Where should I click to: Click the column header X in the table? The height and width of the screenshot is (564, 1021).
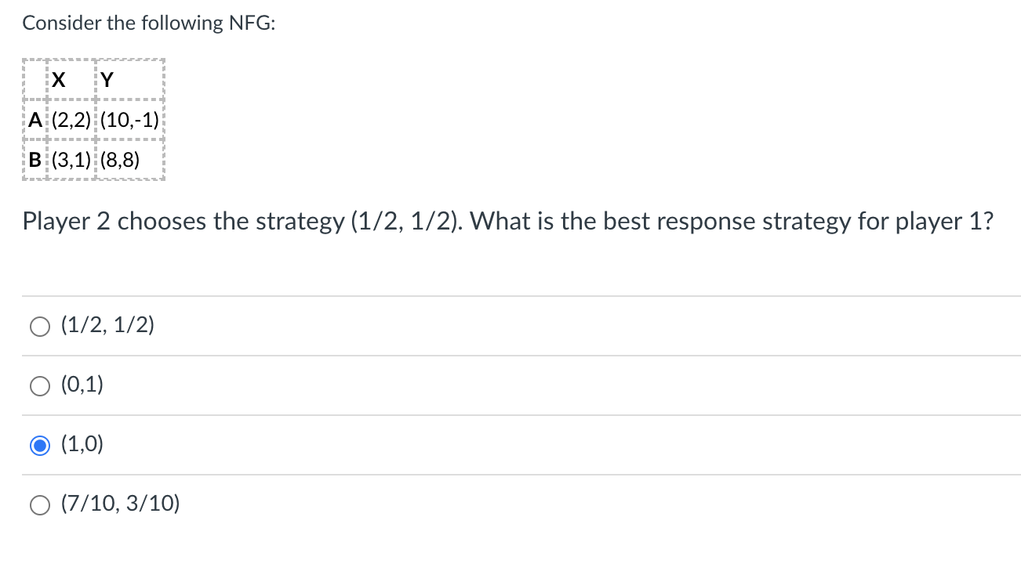pyautogui.click(x=57, y=79)
